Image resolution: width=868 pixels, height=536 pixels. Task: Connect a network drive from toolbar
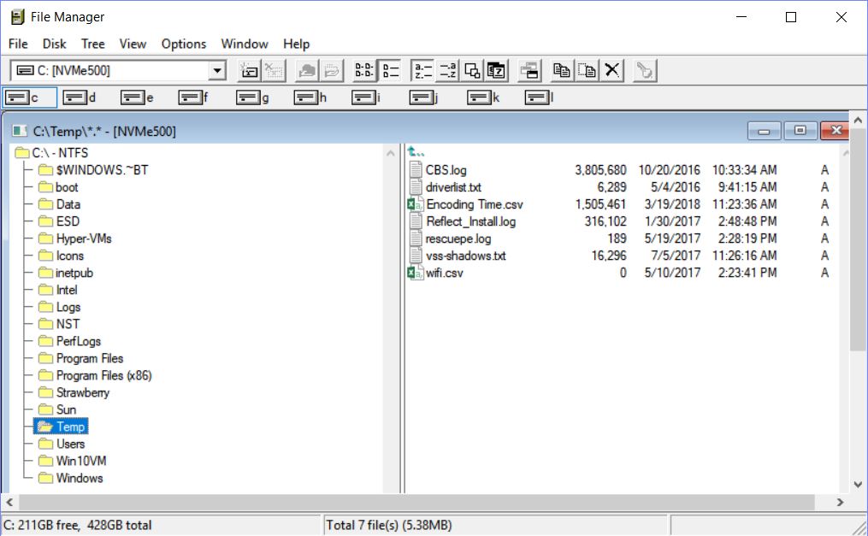pyautogui.click(x=249, y=71)
